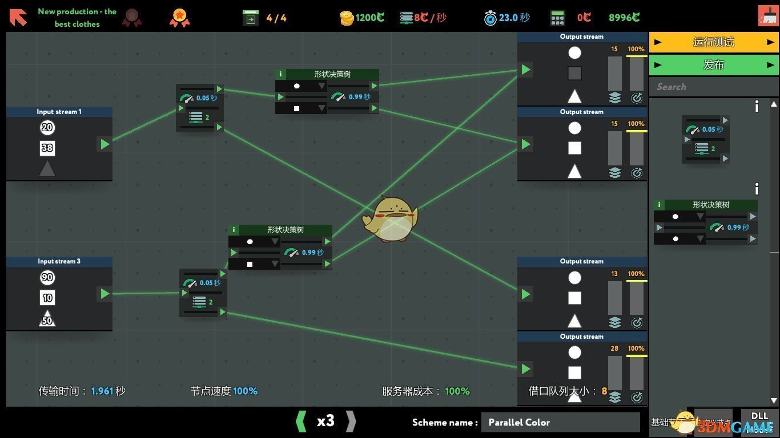
Task: Select the bronze medal icon
Action: coord(132,18)
